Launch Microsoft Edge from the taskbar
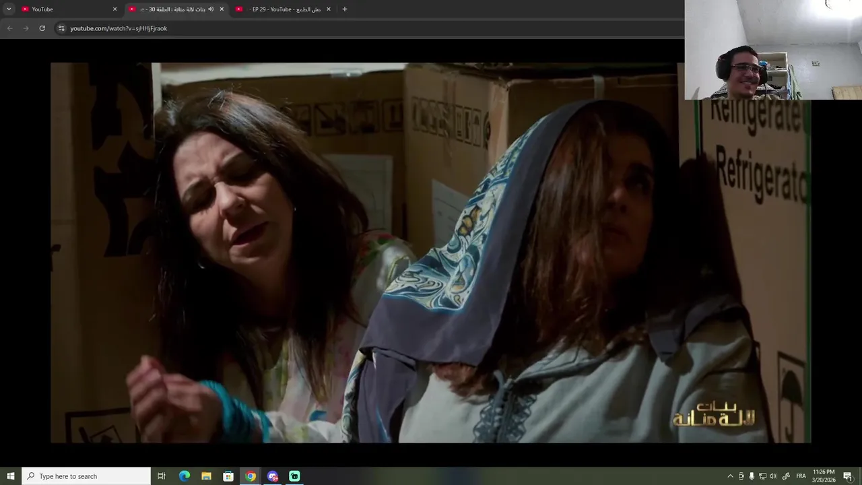862x485 pixels. pos(184,476)
